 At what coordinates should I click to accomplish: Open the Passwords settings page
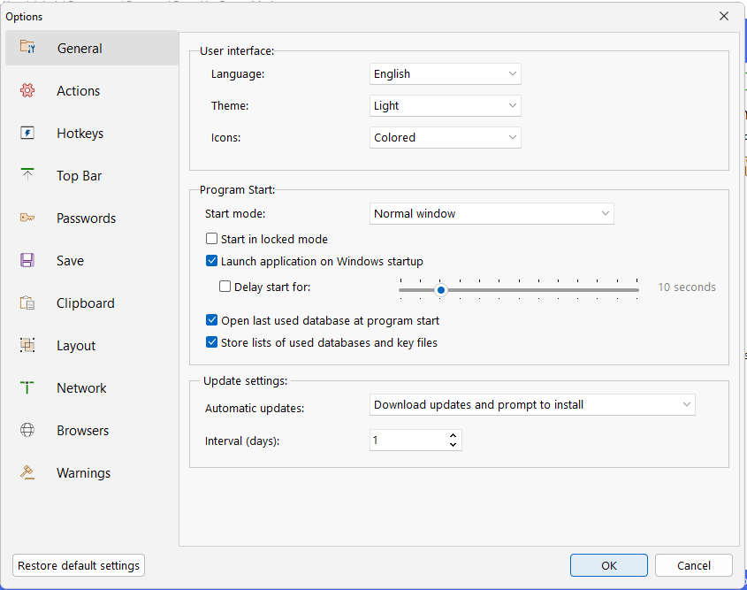click(x=92, y=218)
